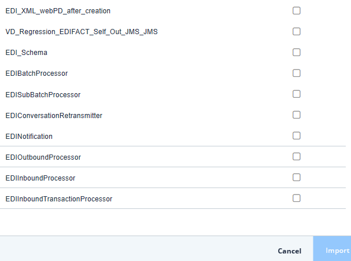This screenshot has height=261, width=351.
Task: Click the EDI_Schema list entry text
Action: [27, 53]
